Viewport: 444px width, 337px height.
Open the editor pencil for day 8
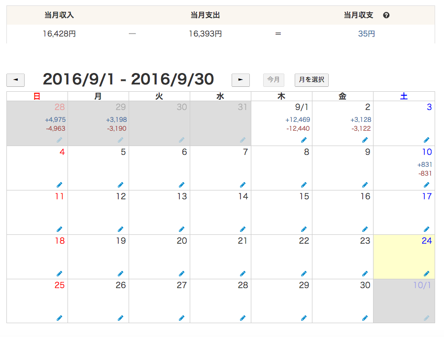tap(304, 185)
